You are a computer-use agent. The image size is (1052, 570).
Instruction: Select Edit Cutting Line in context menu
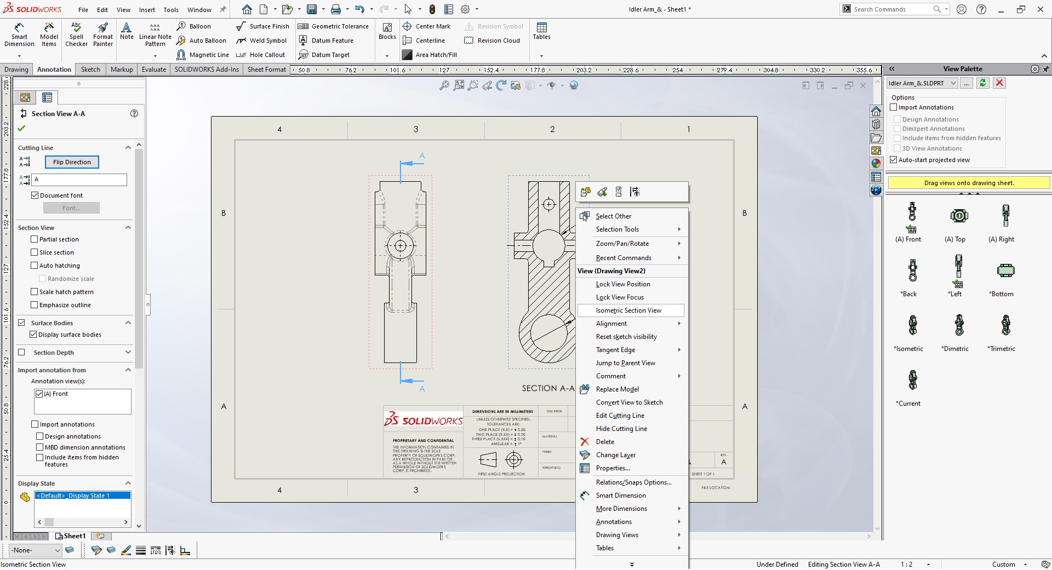[620, 416]
